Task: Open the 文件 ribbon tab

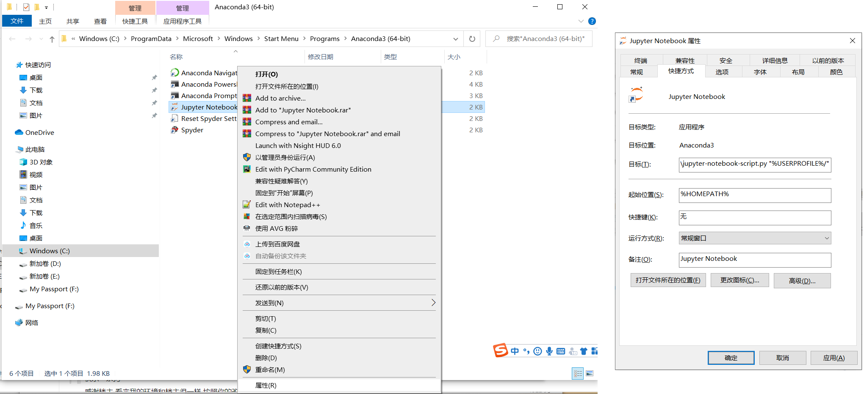Action: (x=17, y=21)
